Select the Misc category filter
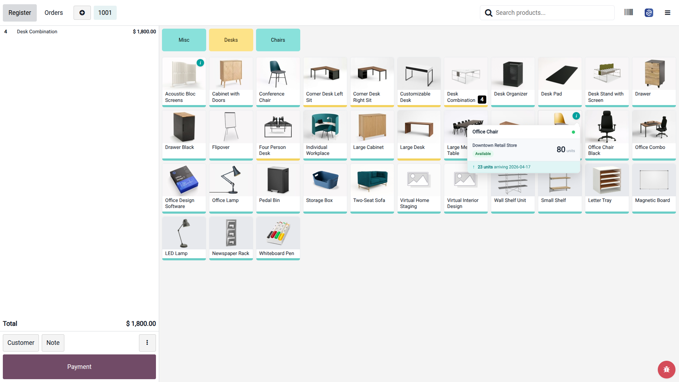This screenshot has height=382, width=679. pos(184,40)
